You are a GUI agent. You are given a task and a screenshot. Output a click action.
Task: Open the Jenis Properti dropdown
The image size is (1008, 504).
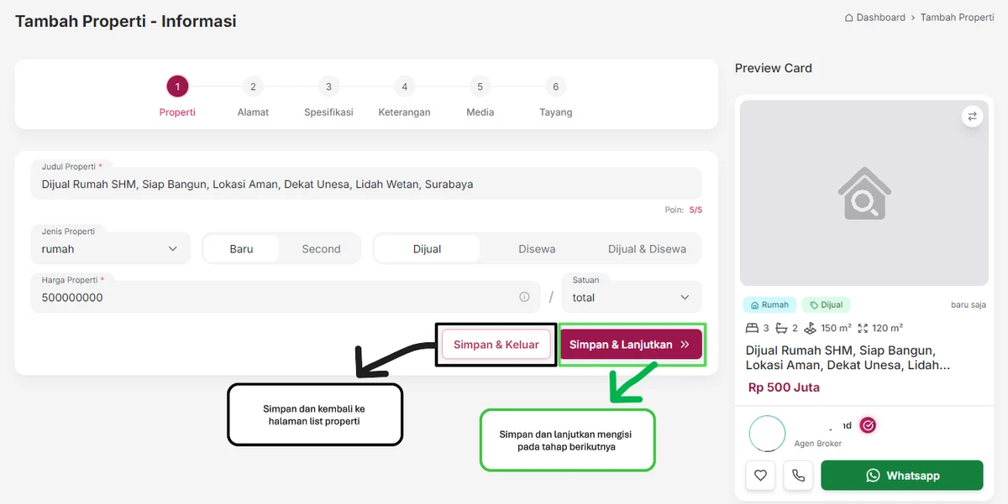click(x=111, y=248)
